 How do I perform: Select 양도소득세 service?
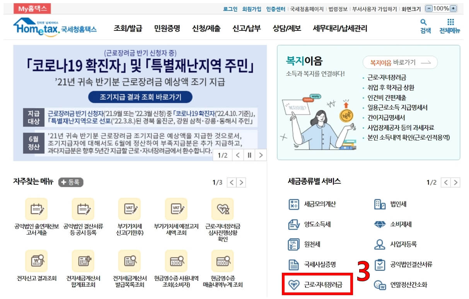tap(309, 224)
